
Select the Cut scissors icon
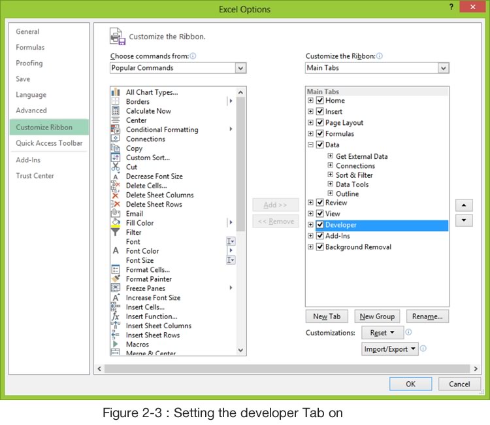116,167
